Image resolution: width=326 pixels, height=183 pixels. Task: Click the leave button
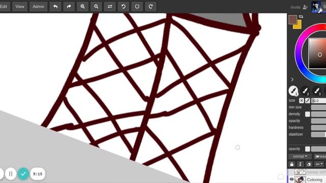coord(320,157)
